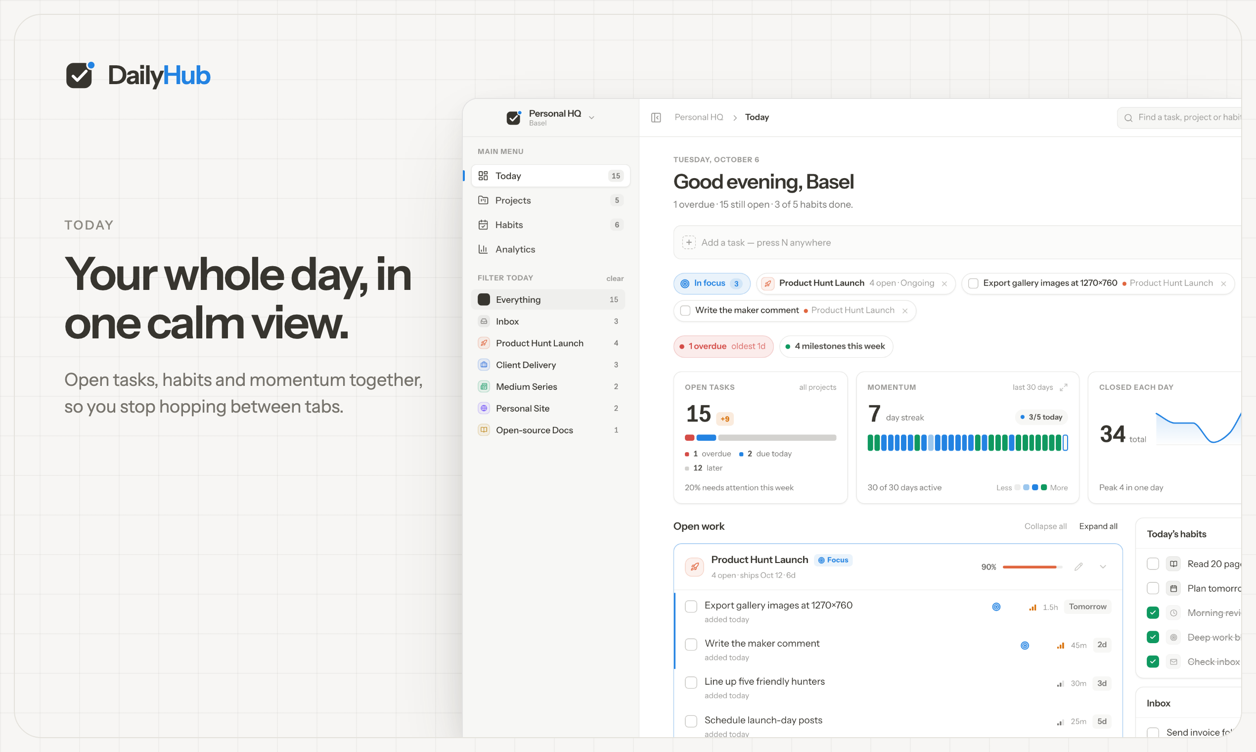Click the Personal HQ breadcrumb link
Screen dimensions: 1256x752
(x=698, y=118)
